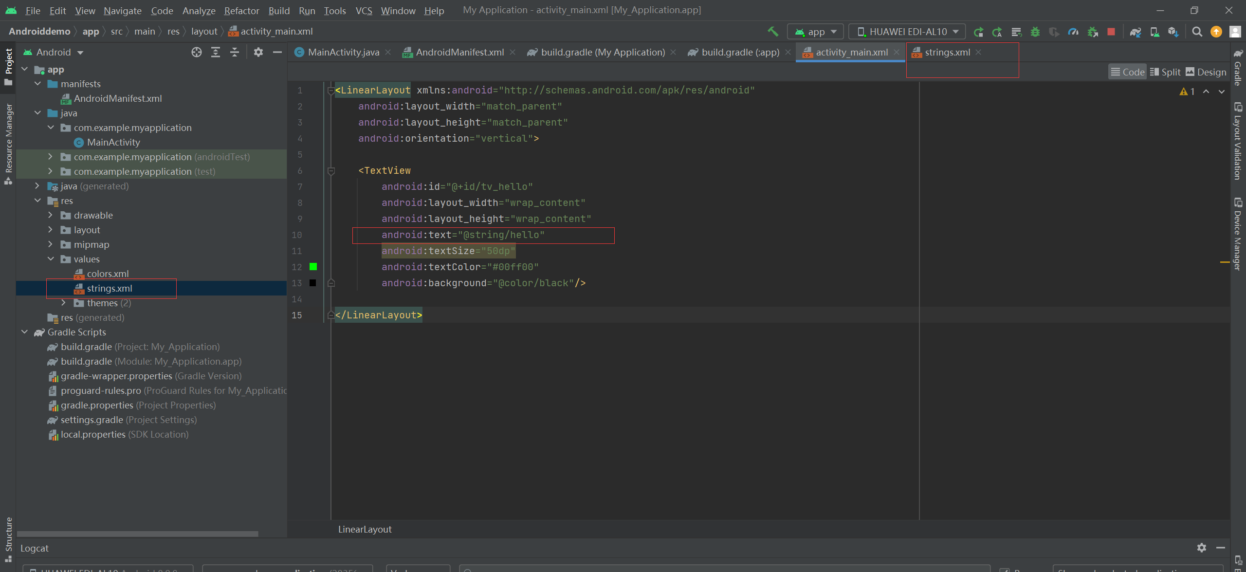The width and height of the screenshot is (1246, 572).
Task: Switch editor to Code view mode
Action: (x=1128, y=72)
